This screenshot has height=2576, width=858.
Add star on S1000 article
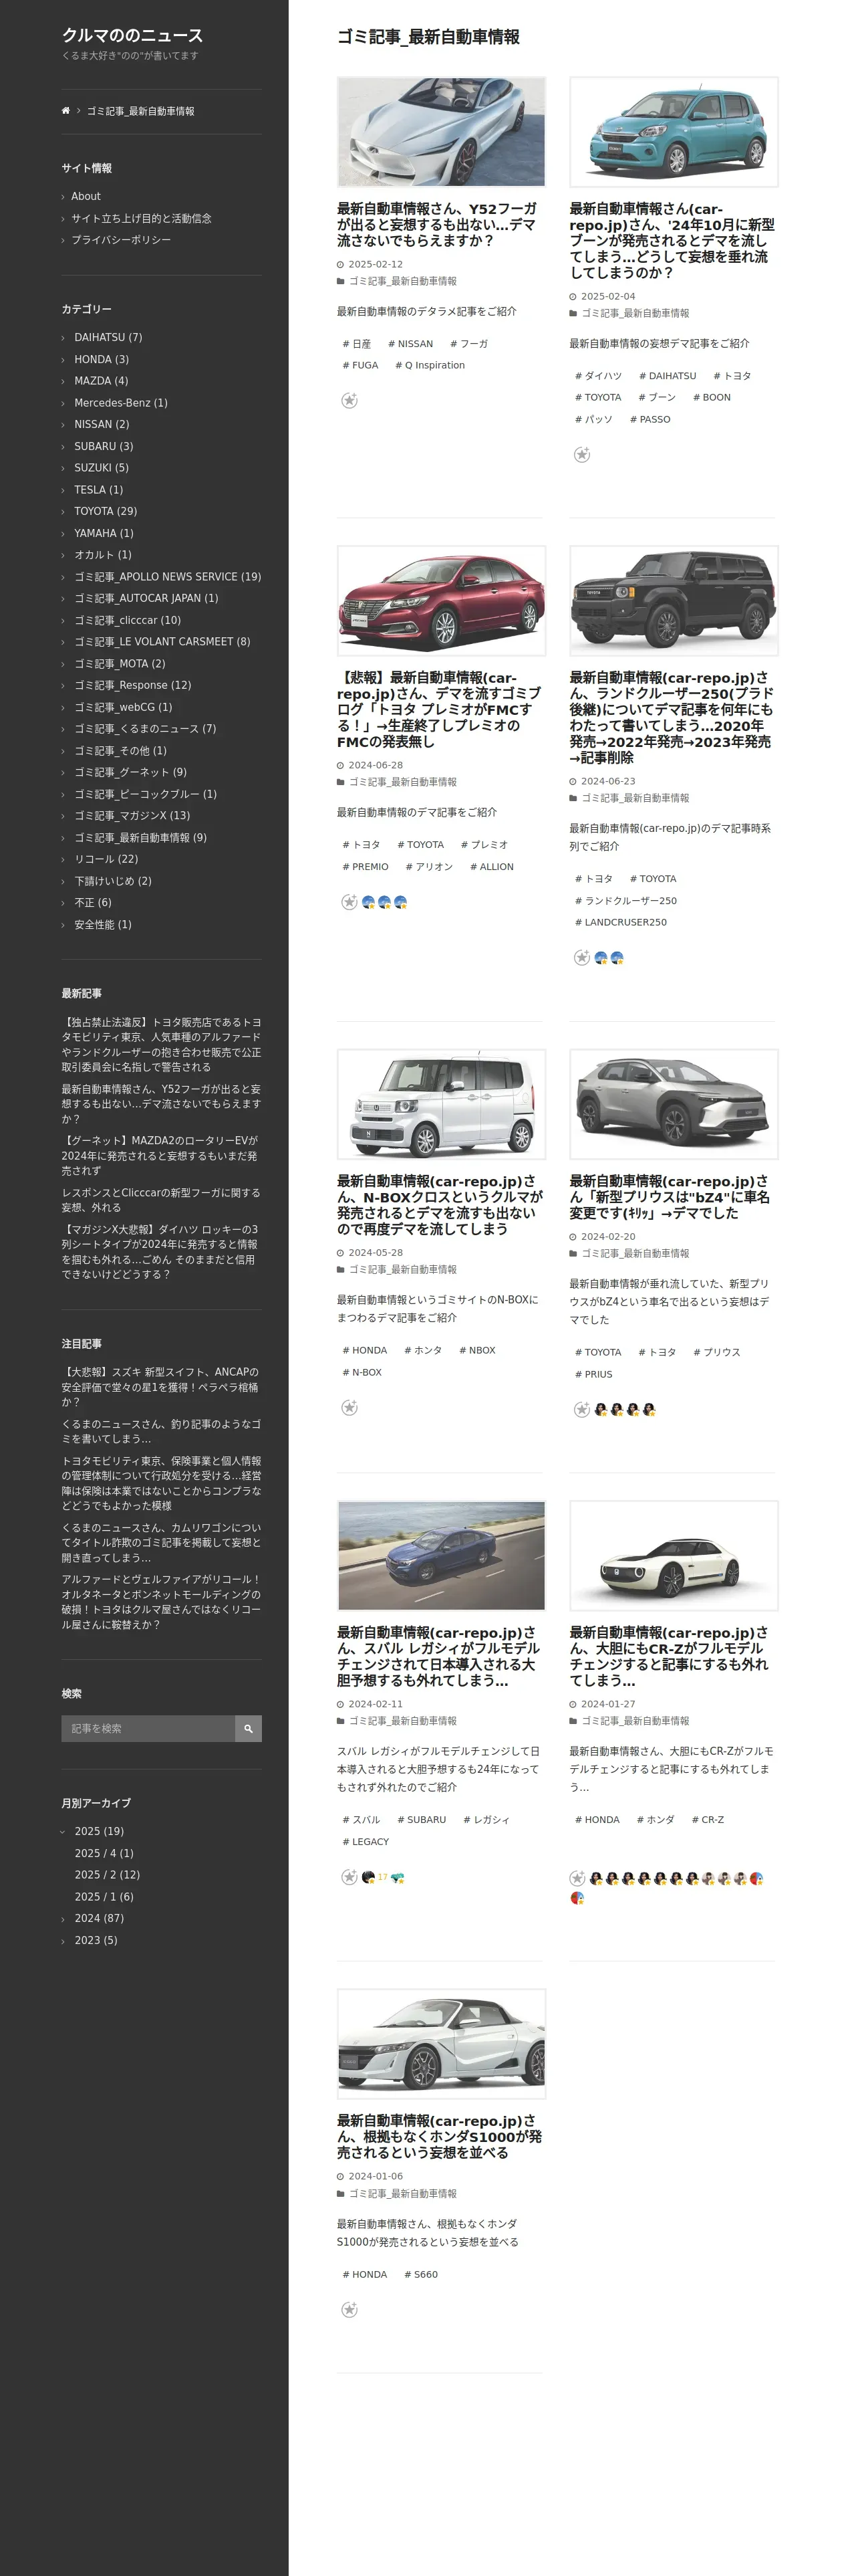tap(349, 2310)
